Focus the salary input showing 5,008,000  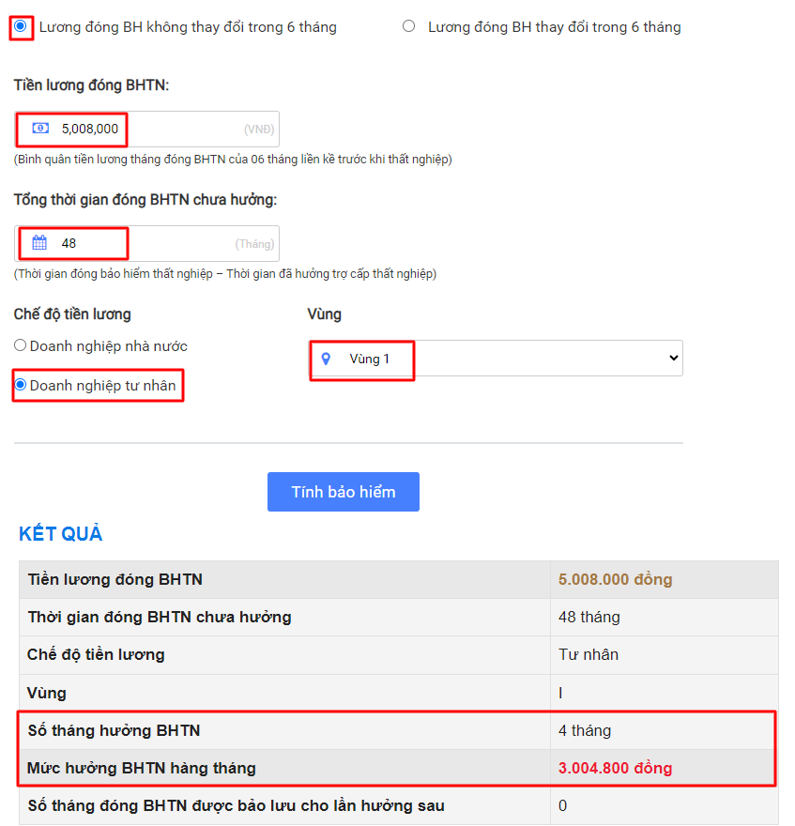coord(147,130)
